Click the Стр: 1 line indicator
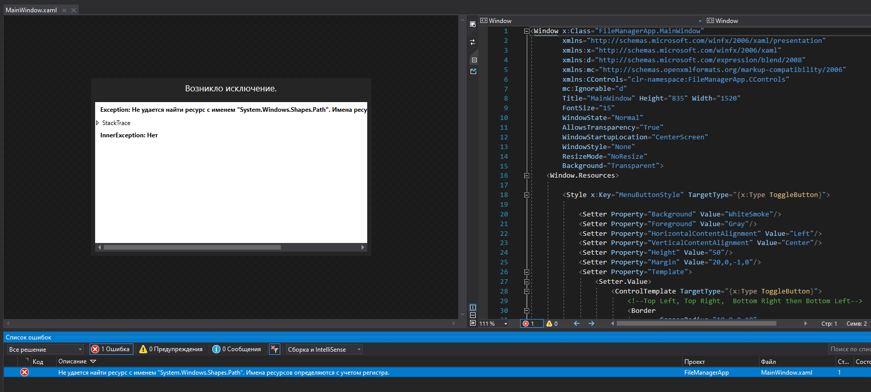 829,324
